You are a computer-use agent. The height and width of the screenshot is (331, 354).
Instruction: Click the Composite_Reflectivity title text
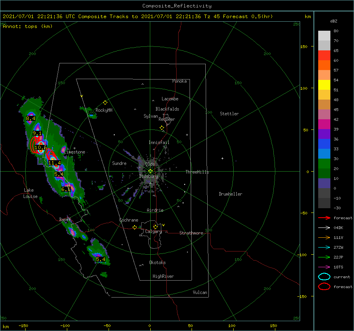177,6
